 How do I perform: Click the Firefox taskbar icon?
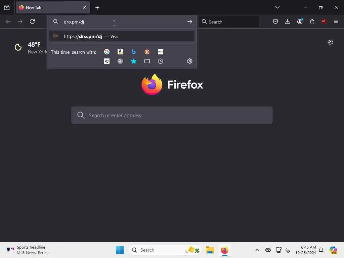click(225, 250)
